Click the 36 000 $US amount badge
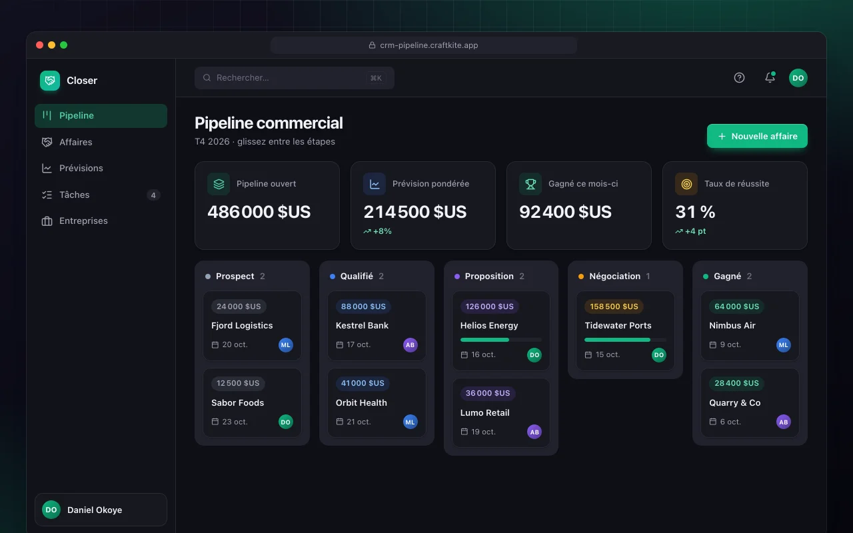853x533 pixels. tap(488, 393)
